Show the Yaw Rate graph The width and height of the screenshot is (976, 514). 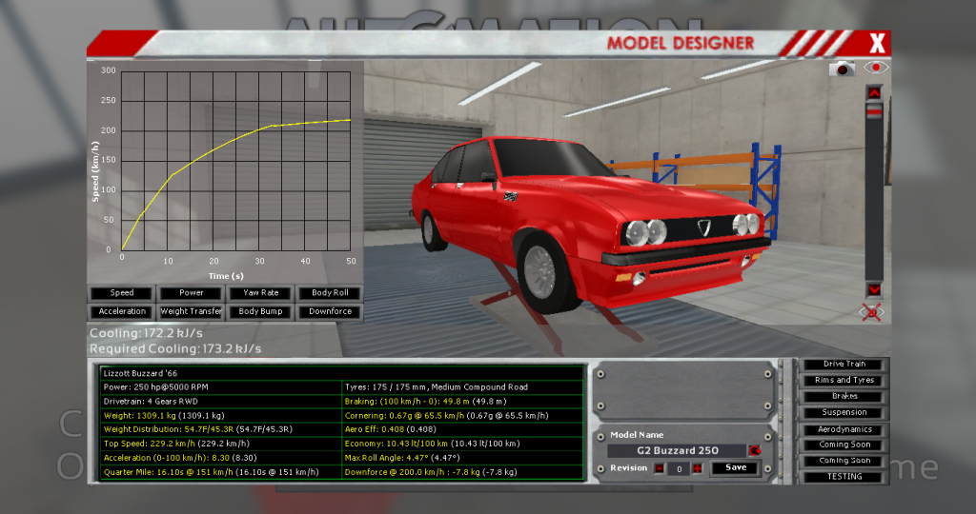[261, 293]
